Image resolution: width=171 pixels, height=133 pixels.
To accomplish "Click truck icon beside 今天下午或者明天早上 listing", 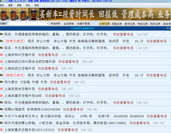I will [1, 116].
